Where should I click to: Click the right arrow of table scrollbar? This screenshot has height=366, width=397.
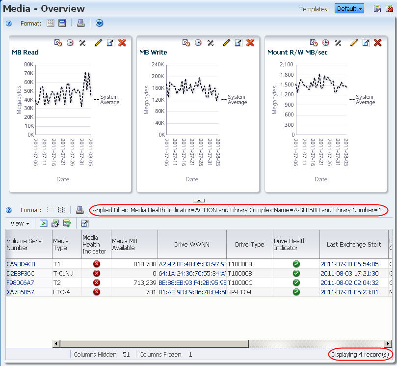[x=388, y=344]
